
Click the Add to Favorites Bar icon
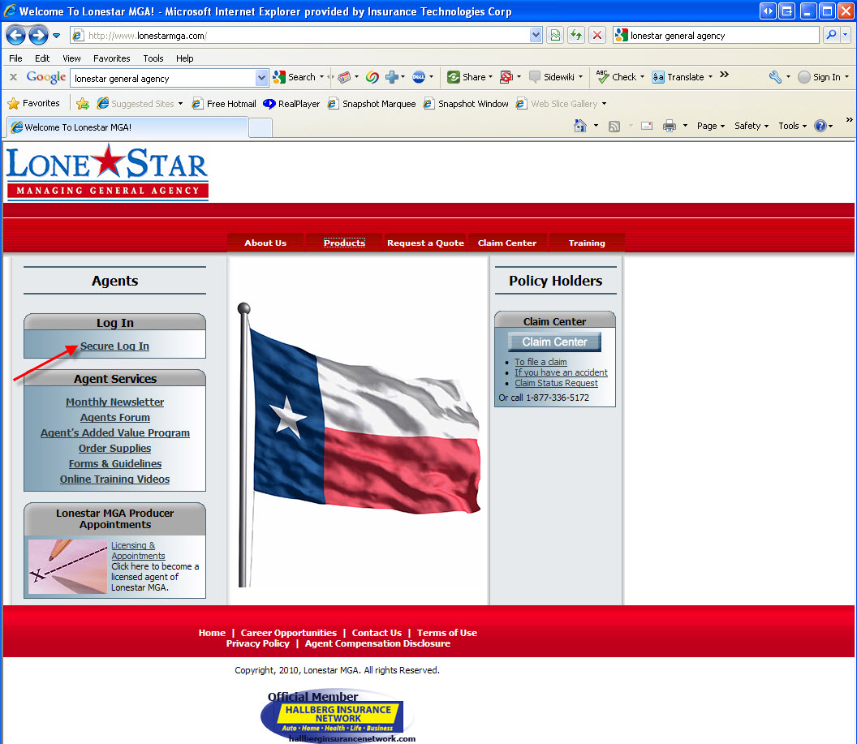coord(83,104)
